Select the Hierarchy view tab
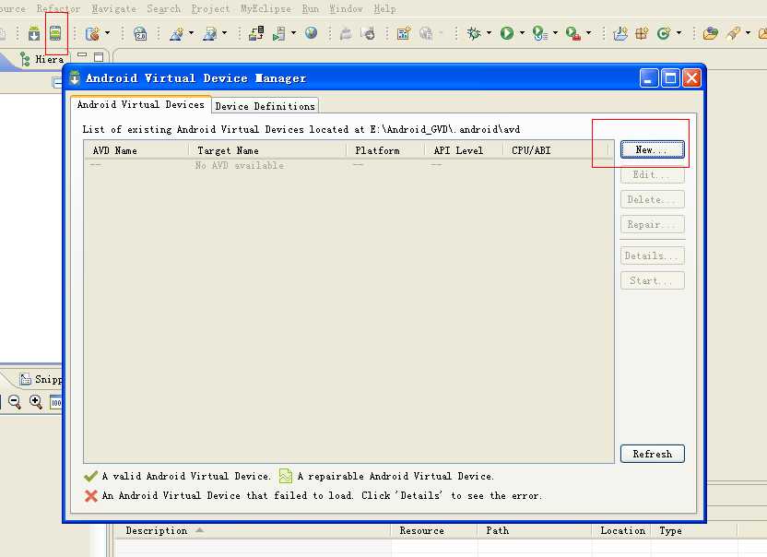Screen dimensions: 767x557 42,59
